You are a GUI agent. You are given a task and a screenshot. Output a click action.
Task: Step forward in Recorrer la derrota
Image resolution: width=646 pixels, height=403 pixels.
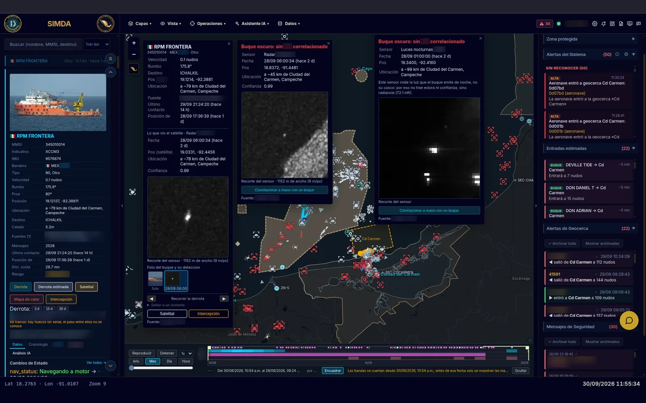point(224,299)
